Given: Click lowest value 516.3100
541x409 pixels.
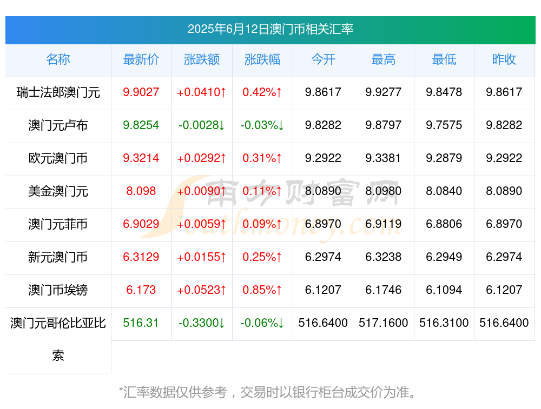Looking at the screenshot, I should pyautogui.click(x=444, y=323).
